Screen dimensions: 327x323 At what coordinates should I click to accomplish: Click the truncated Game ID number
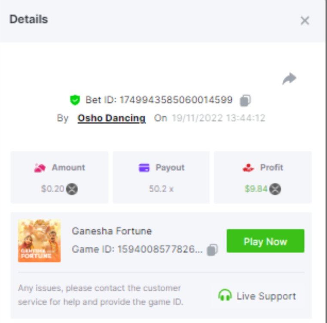click(x=160, y=249)
